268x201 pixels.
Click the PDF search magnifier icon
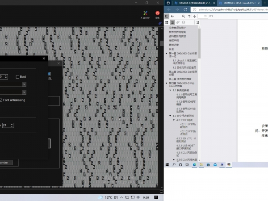[183, 16]
